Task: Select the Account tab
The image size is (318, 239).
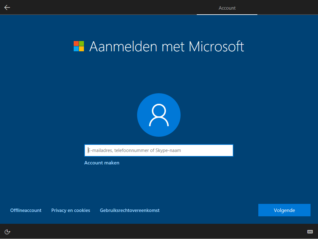Action: click(x=227, y=8)
